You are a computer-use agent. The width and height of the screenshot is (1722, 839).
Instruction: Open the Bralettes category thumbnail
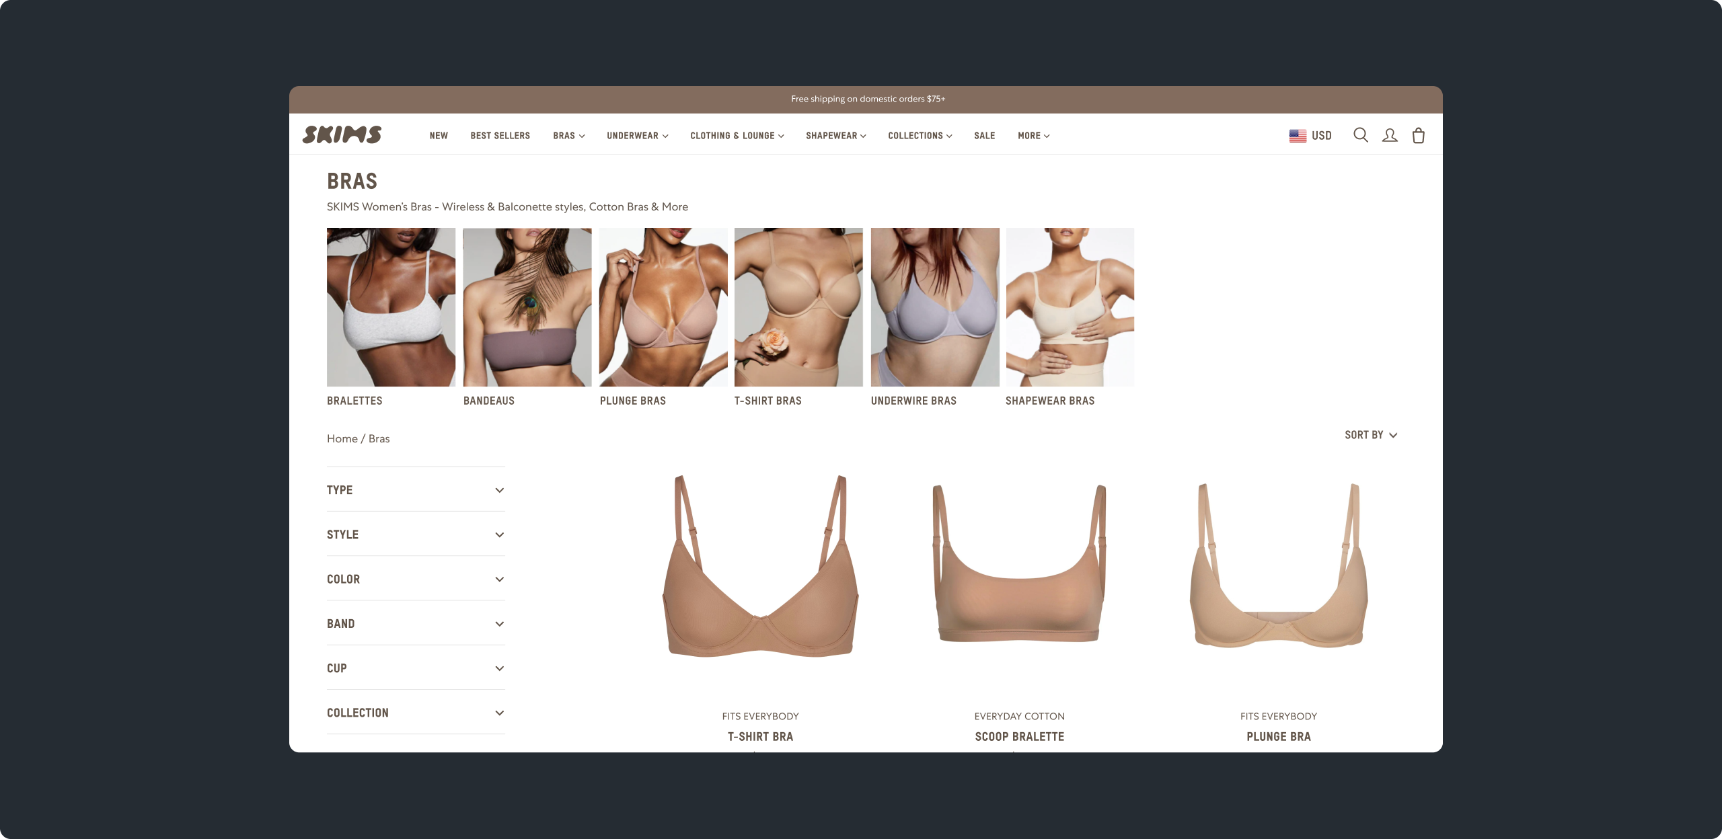pos(391,307)
